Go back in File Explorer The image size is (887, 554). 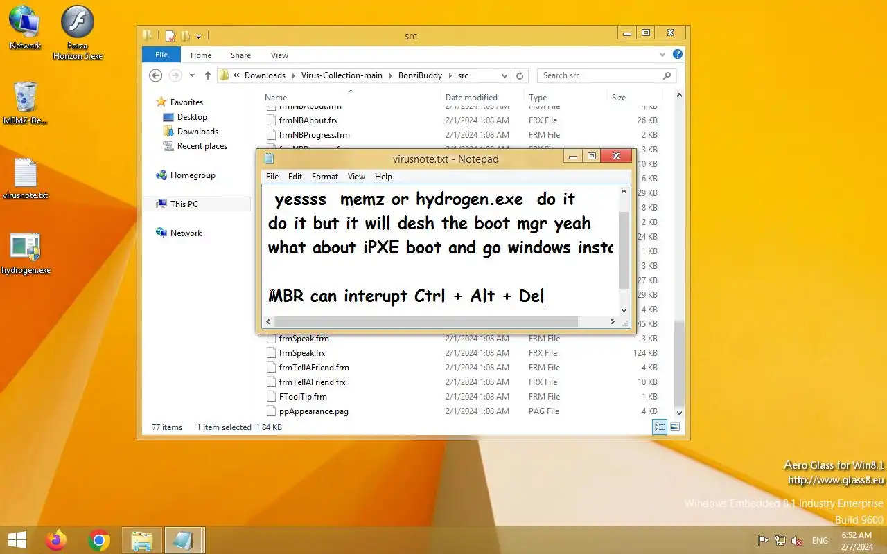pos(156,75)
